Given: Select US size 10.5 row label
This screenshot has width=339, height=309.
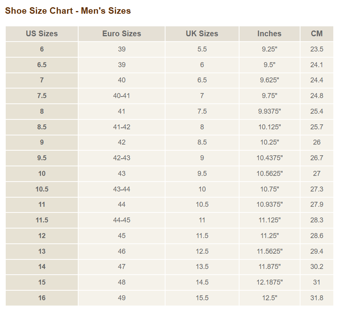Looking at the screenshot, I should pyautogui.click(x=42, y=189).
